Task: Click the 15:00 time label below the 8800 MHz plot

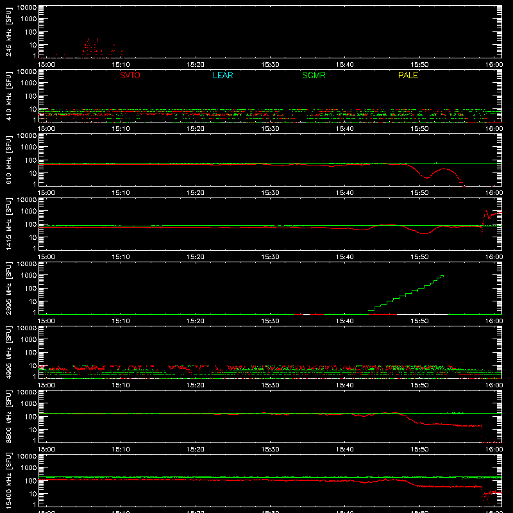Action: click(46, 450)
